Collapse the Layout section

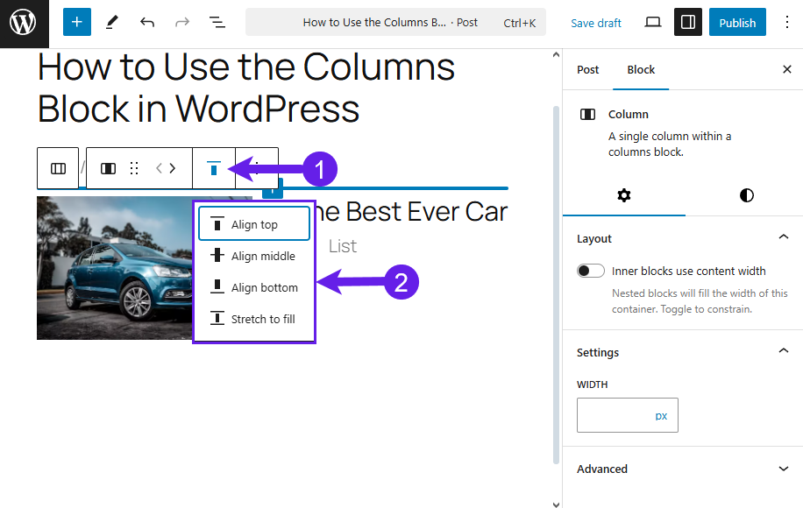783,238
